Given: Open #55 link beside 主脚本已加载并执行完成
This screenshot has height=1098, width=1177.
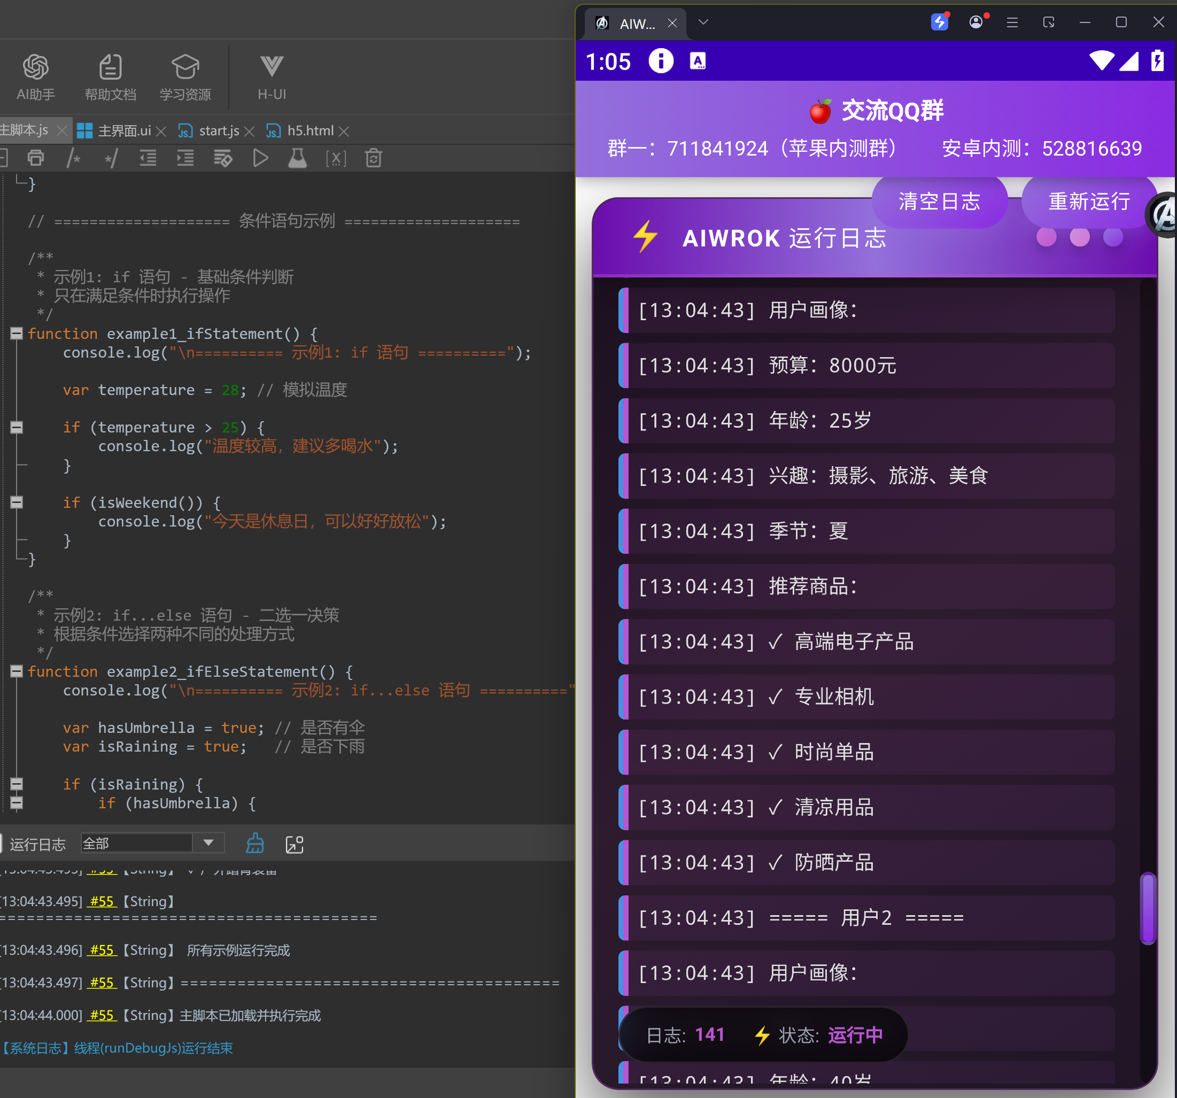Looking at the screenshot, I should click(102, 1015).
